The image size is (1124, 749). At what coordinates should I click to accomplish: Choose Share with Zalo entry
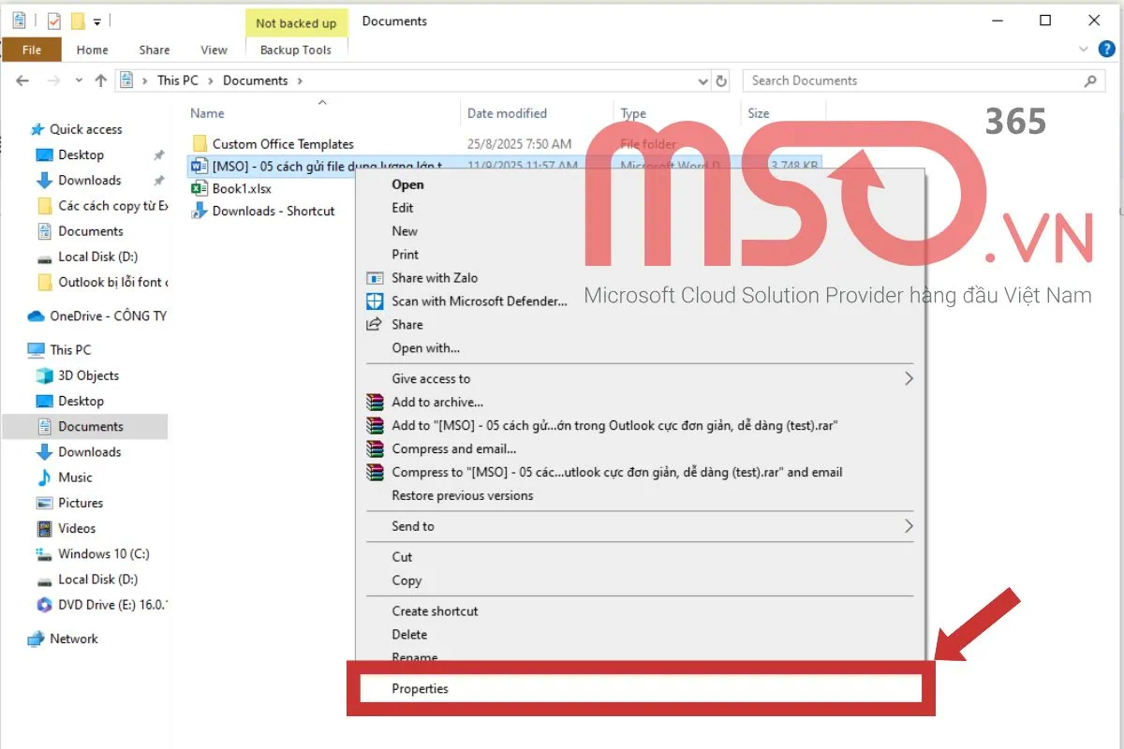coord(435,278)
